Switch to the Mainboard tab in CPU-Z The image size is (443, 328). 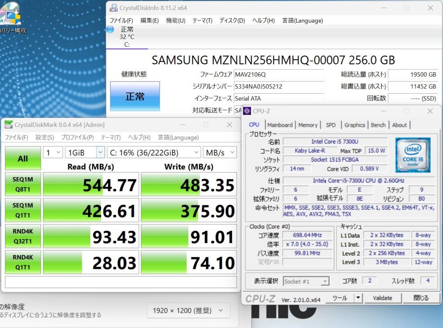tap(280, 125)
